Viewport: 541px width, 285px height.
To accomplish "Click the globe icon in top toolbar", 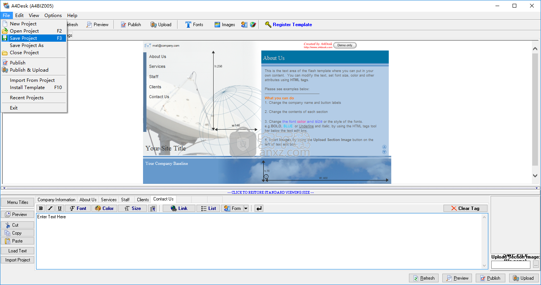I will coord(253,25).
